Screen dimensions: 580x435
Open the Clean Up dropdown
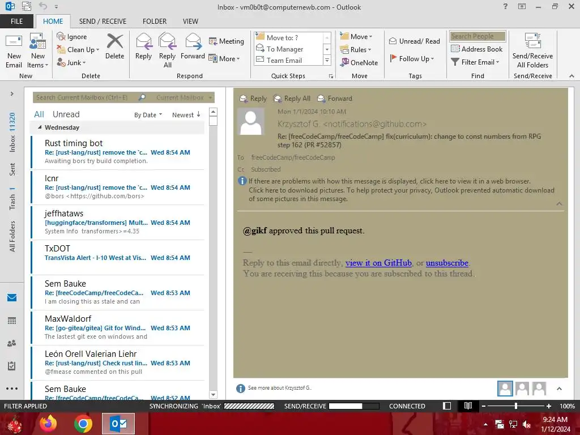[x=78, y=50]
